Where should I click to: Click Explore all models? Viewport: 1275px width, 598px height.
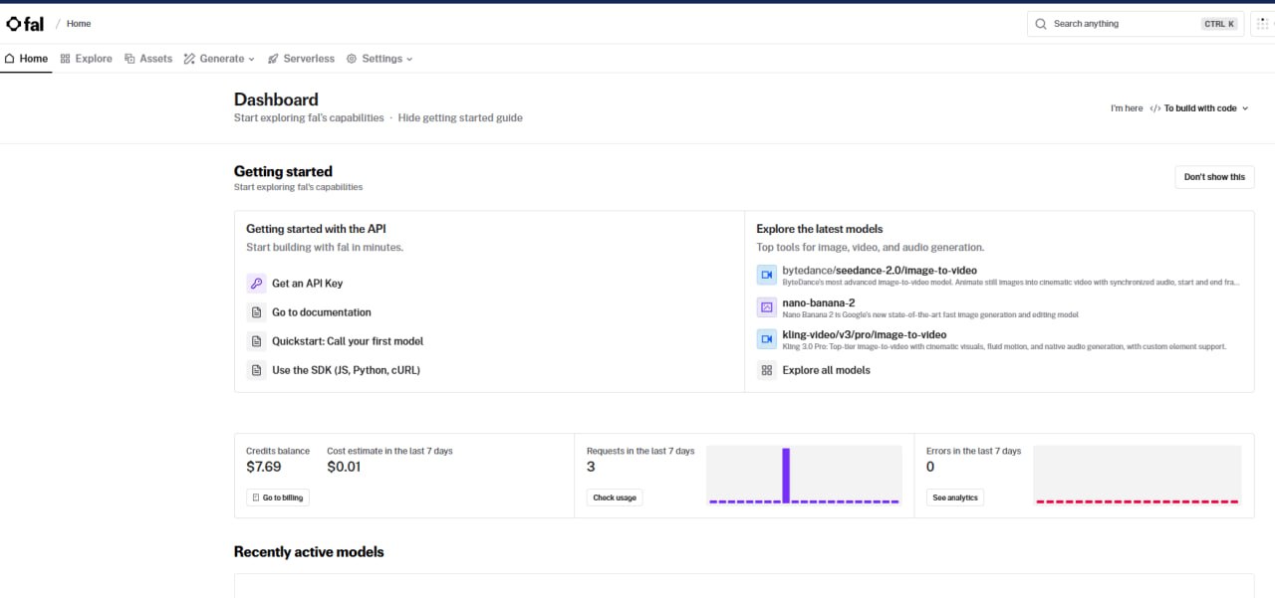point(826,370)
